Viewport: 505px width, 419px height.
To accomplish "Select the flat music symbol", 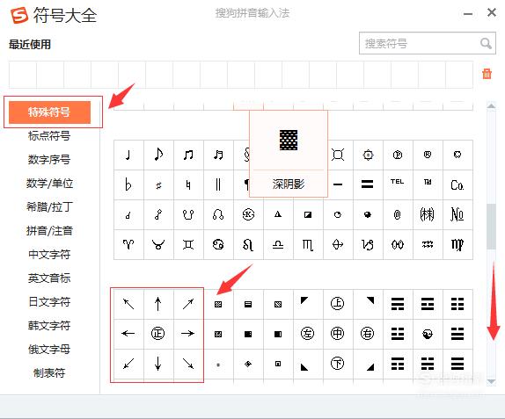I will point(128,184).
